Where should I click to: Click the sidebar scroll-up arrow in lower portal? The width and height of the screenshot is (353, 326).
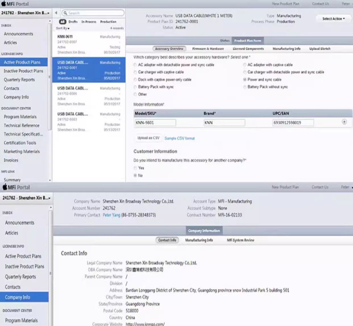point(51,208)
